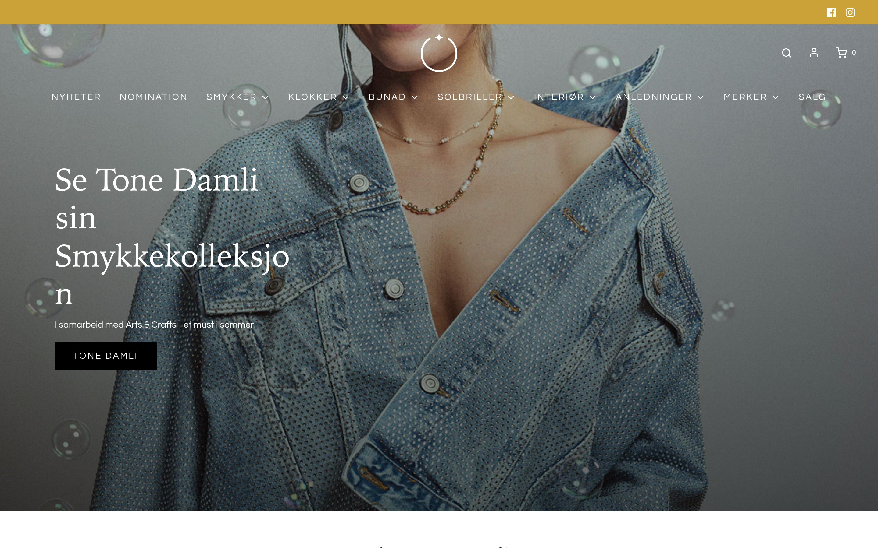
Task: Expand the Interiør dropdown chevron
Action: click(x=593, y=97)
